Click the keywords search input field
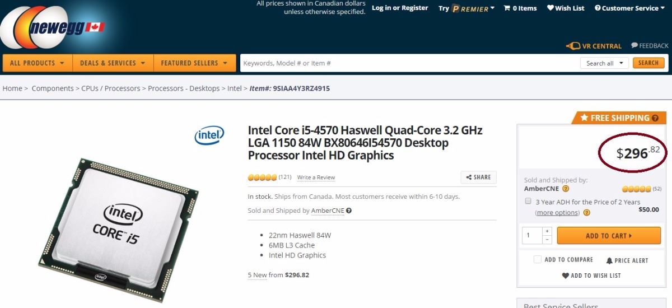This screenshot has height=308, width=672. (409, 63)
